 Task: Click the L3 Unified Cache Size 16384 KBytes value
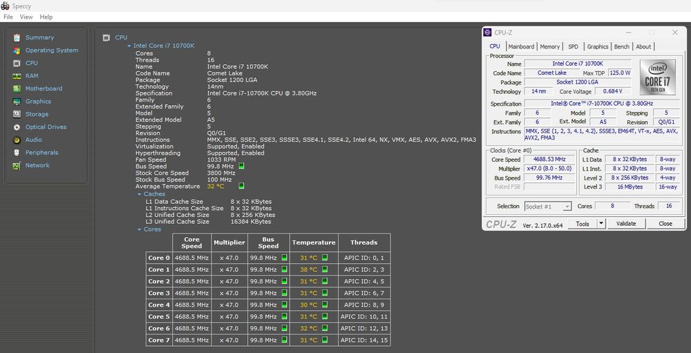[x=251, y=222]
